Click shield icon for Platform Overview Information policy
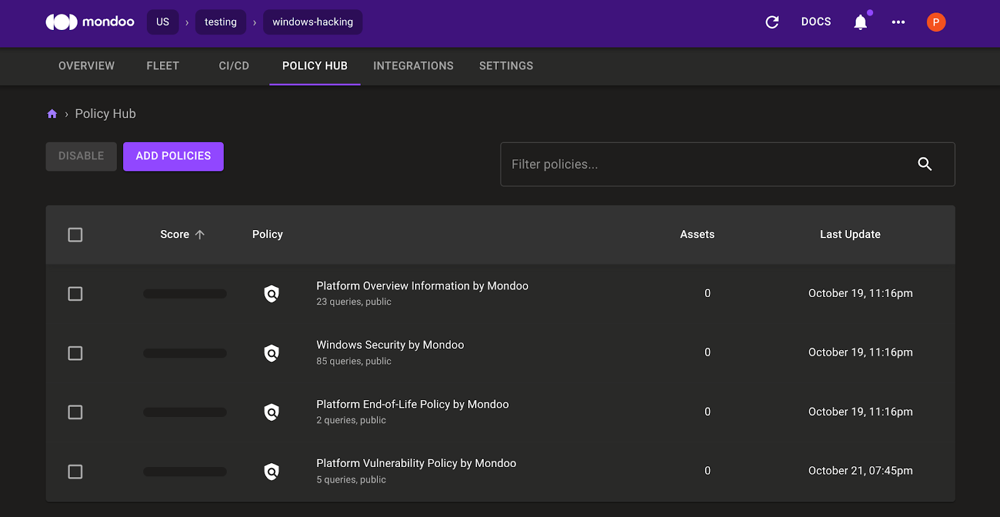 point(271,293)
